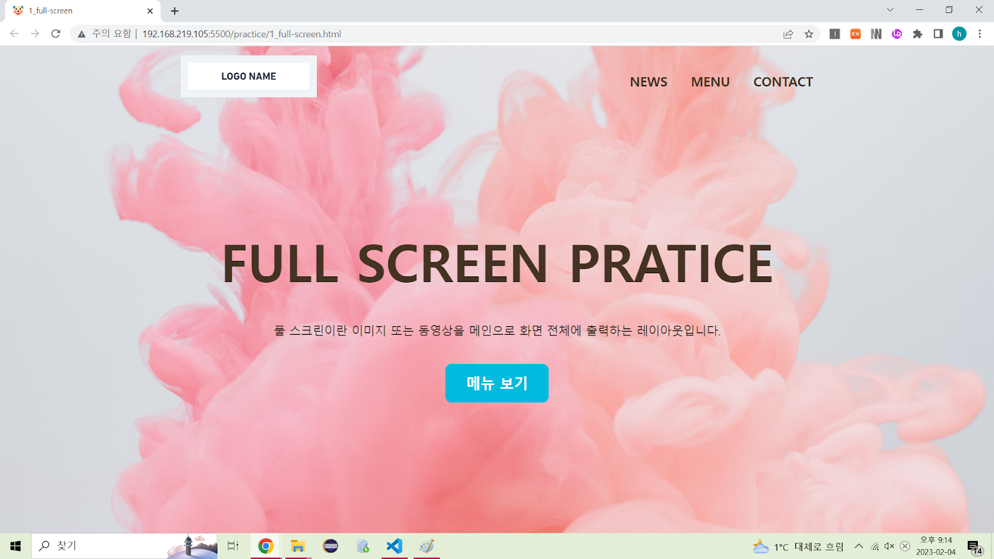Open the notification center icon

(x=974, y=547)
